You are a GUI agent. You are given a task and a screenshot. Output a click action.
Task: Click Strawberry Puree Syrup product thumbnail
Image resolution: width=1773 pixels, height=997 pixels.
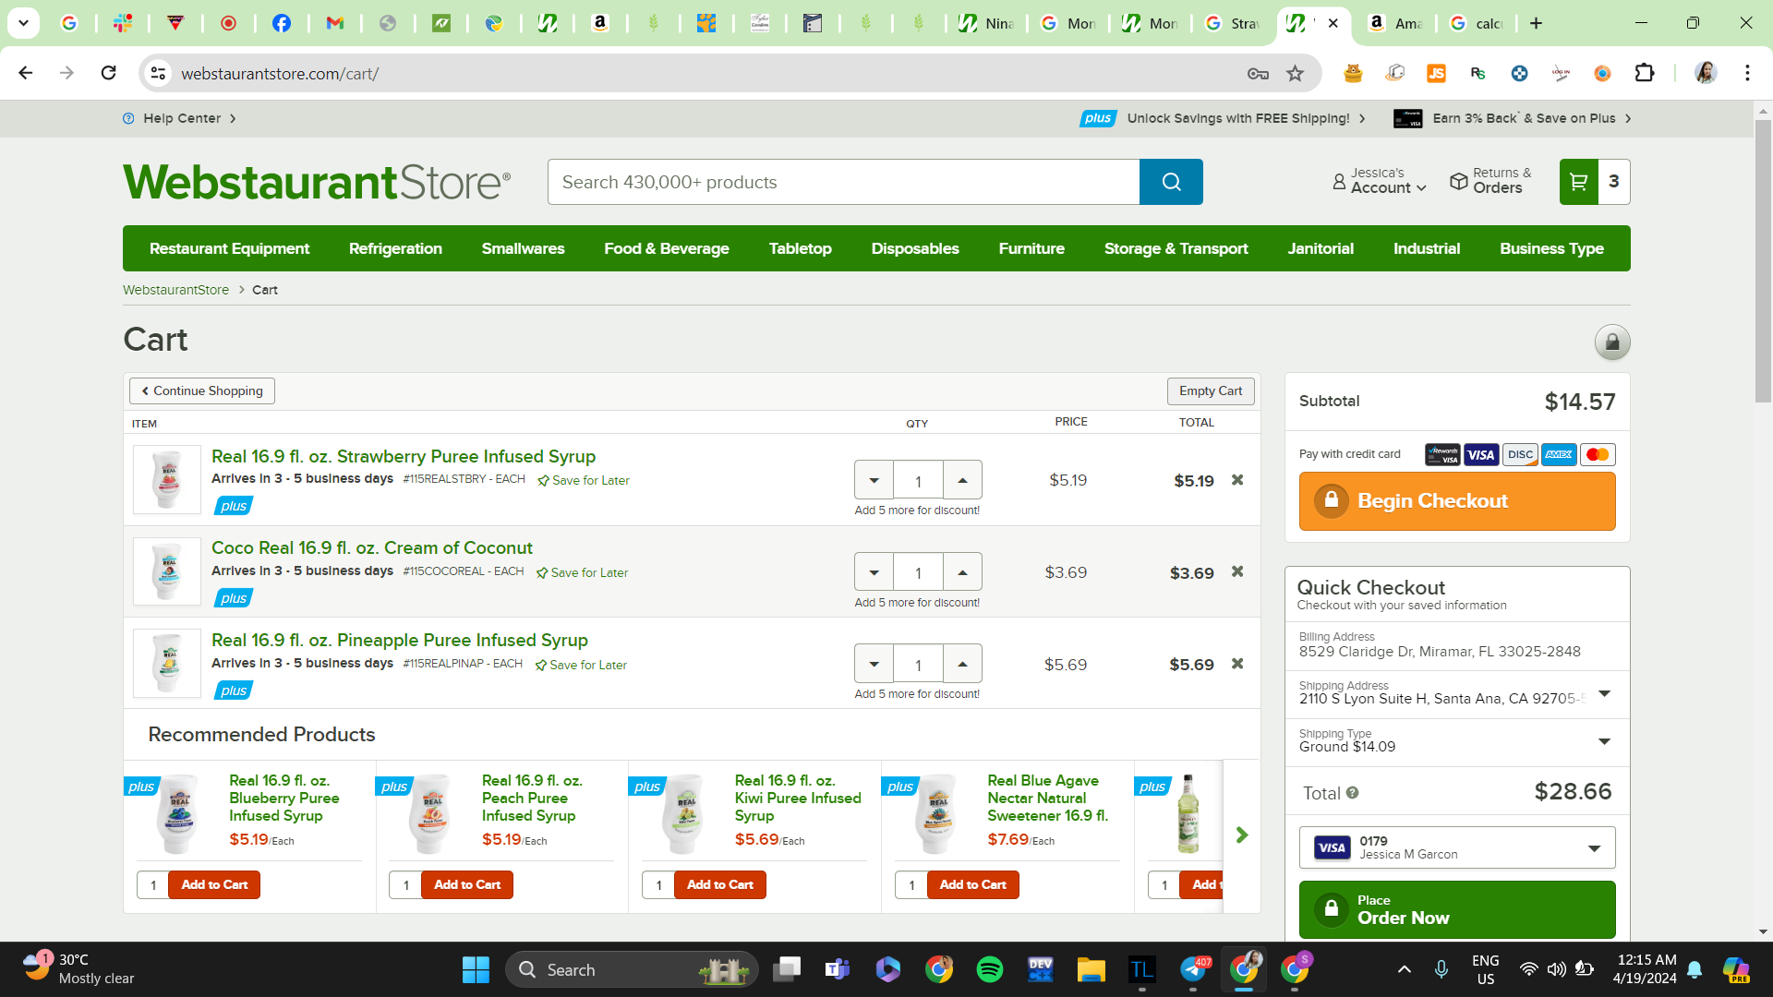click(167, 480)
